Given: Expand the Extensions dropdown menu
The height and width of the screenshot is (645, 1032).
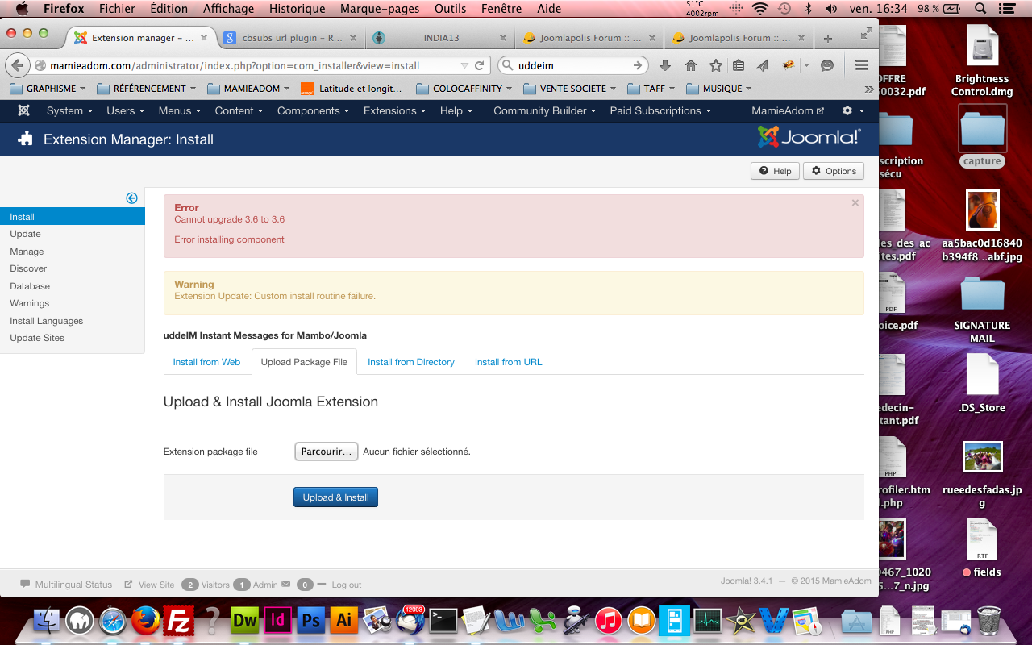Looking at the screenshot, I should coord(395,110).
